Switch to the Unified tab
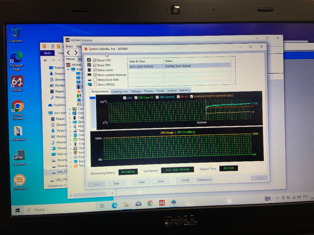The image size is (314, 235). point(172,91)
